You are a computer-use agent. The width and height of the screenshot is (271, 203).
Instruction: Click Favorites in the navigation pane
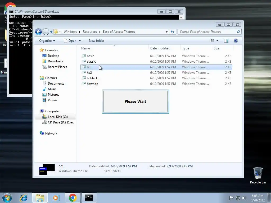point(51,50)
